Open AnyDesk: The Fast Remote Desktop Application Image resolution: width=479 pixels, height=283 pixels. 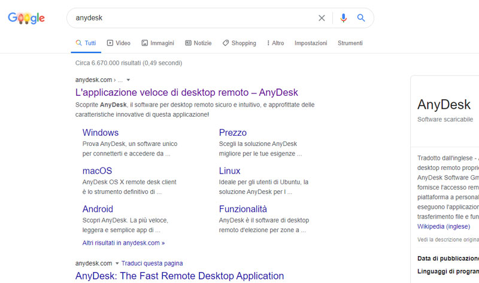[x=180, y=276]
